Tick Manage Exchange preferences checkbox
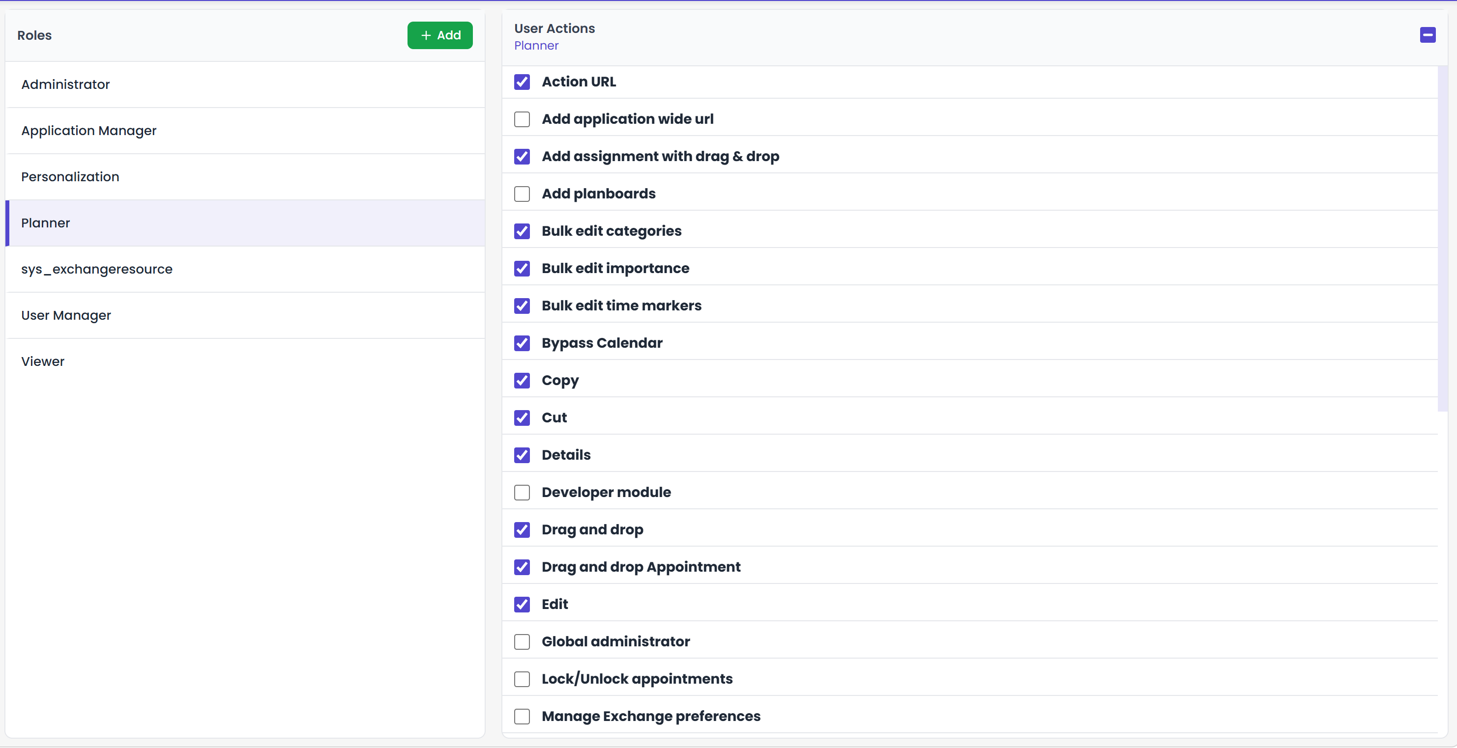 point(522,716)
